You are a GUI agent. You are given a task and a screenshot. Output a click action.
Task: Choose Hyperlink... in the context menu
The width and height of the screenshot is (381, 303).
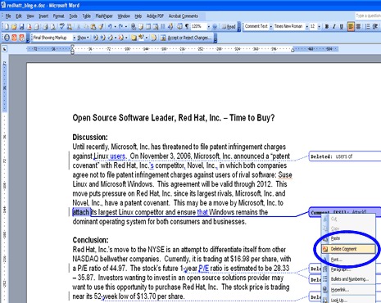tap(340, 290)
